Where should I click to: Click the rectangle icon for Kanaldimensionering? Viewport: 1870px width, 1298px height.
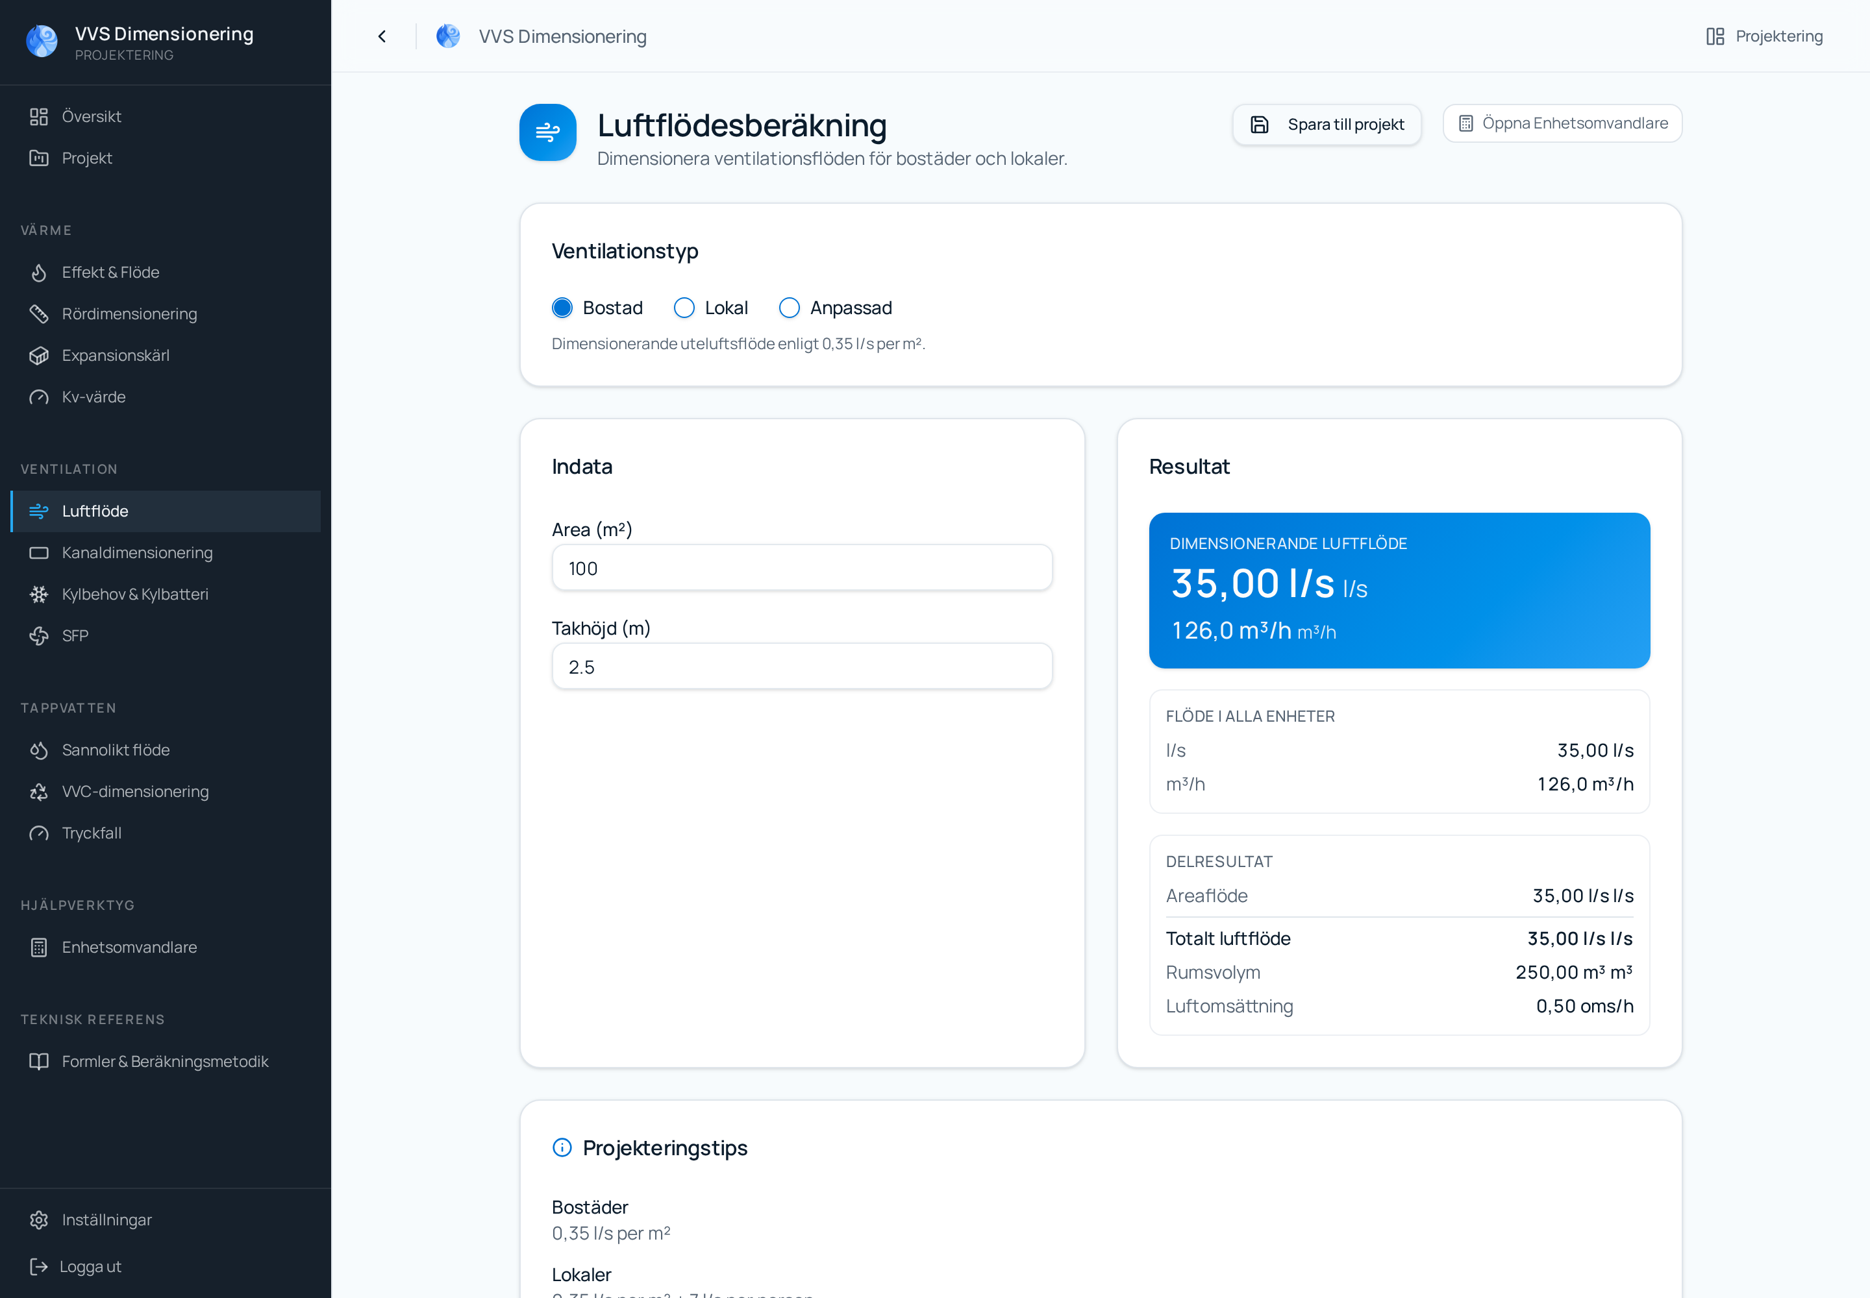click(38, 553)
